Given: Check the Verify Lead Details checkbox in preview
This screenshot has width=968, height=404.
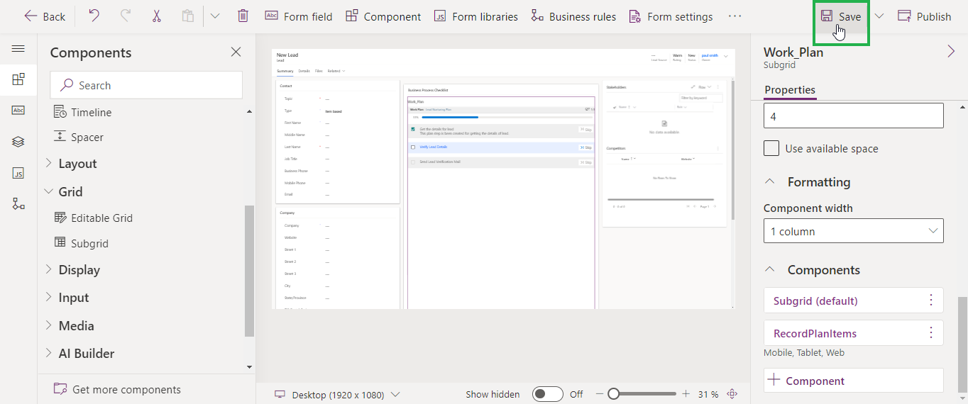Looking at the screenshot, I should point(413,147).
